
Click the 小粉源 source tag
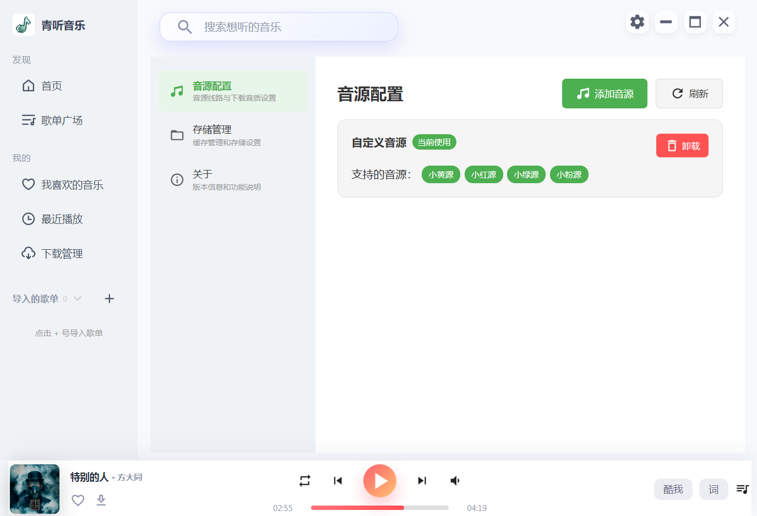[569, 174]
